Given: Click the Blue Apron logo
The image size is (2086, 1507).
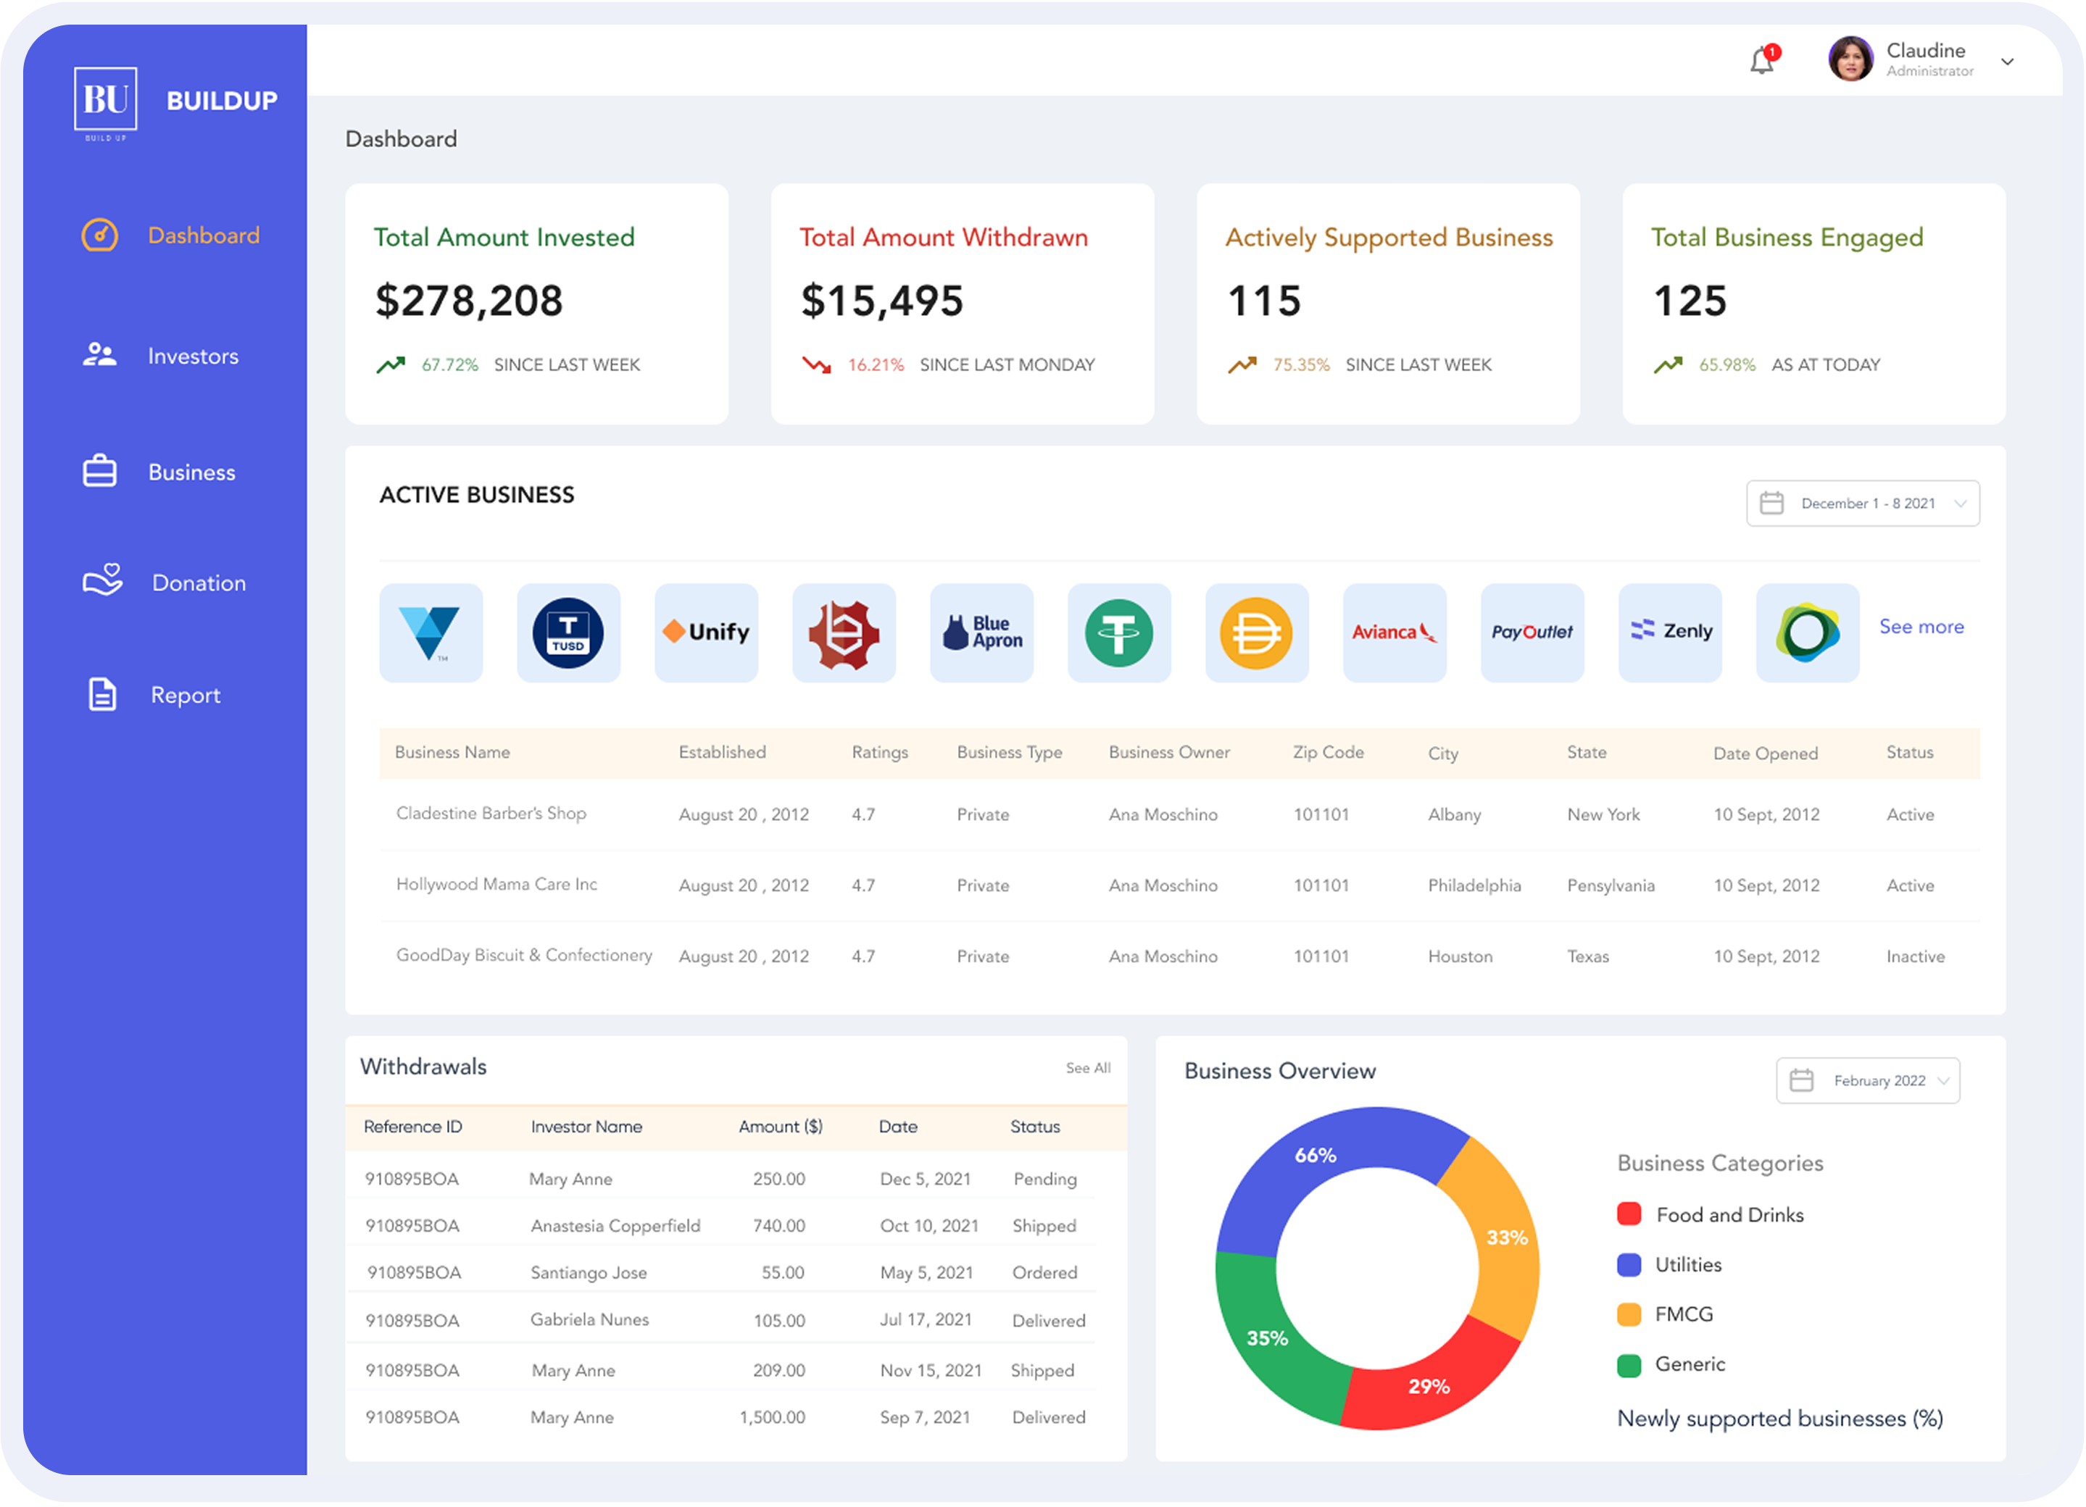Looking at the screenshot, I should click(981, 633).
